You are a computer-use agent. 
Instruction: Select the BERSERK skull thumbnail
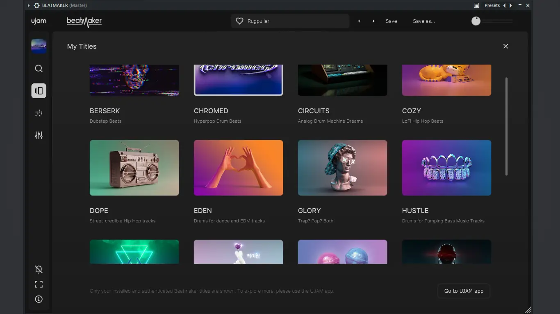[x=134, y=80]
